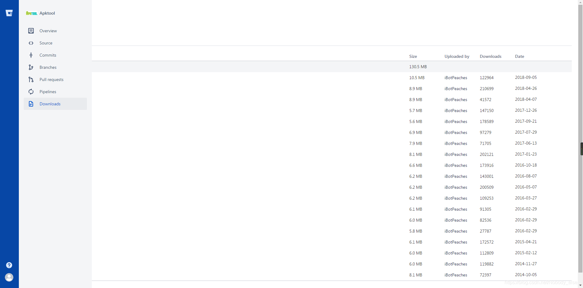The width and height of the screenshot is (583, 288).
Task: Click download count 41572
Action: coord(485,100)
